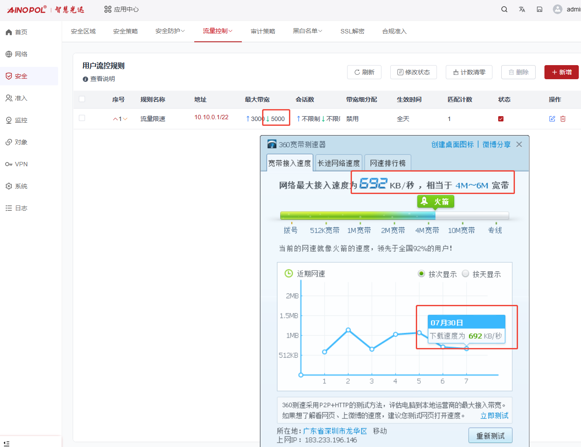Select the 流量限速 rule row checkbox

[82, 118]
